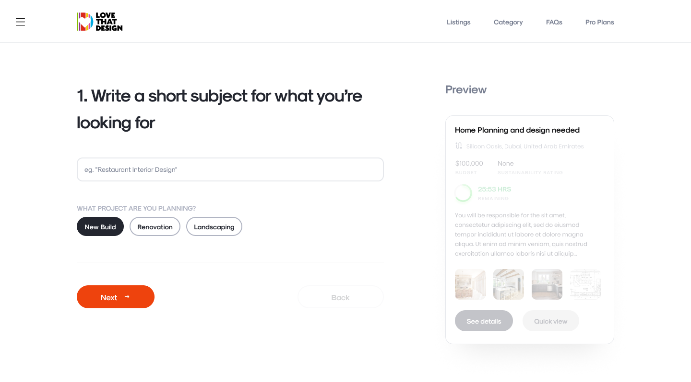Click See details in the preview card
This screenshot has width=691, height=382.
(x=484, y=321)
